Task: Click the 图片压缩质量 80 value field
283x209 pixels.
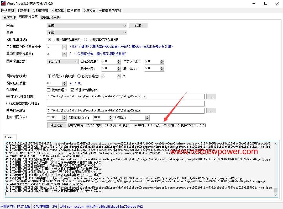Action: coord(55,83)
